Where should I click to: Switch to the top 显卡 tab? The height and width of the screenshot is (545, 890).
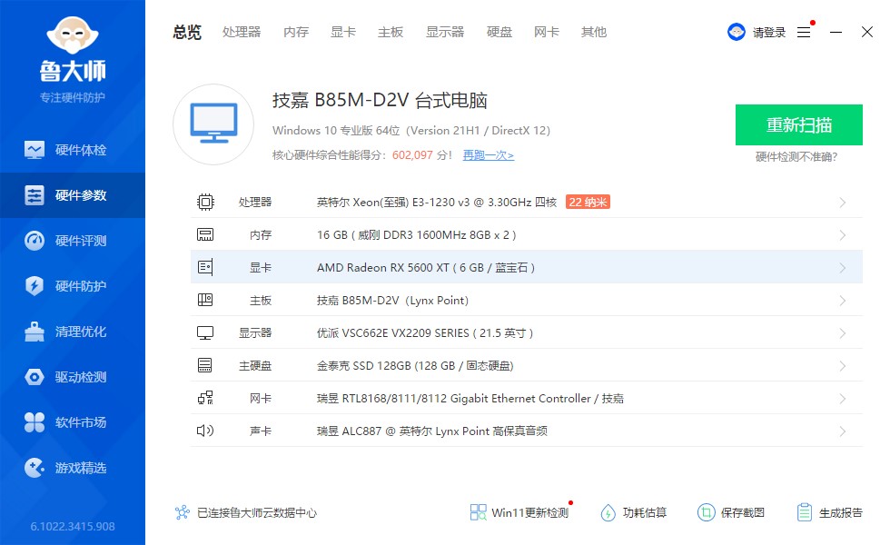pyautogui.click(x=343, y=33)
